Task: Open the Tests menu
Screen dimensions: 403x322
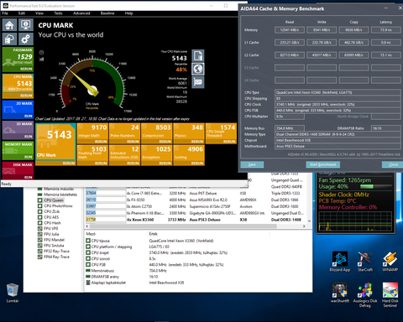Action: tap(58, 13)
